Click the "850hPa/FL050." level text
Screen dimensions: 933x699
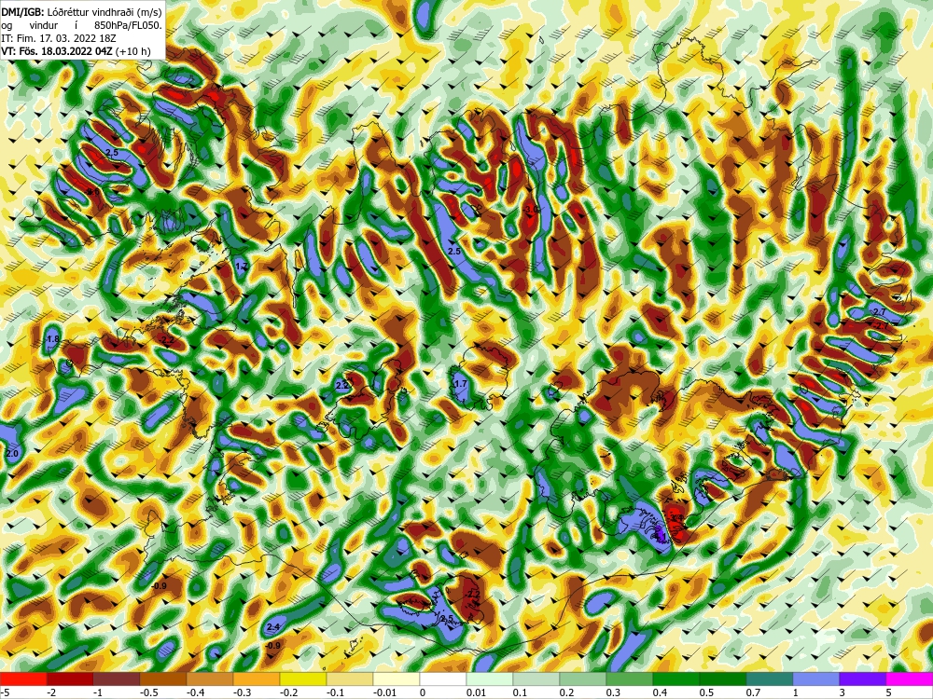pos(127,25)
